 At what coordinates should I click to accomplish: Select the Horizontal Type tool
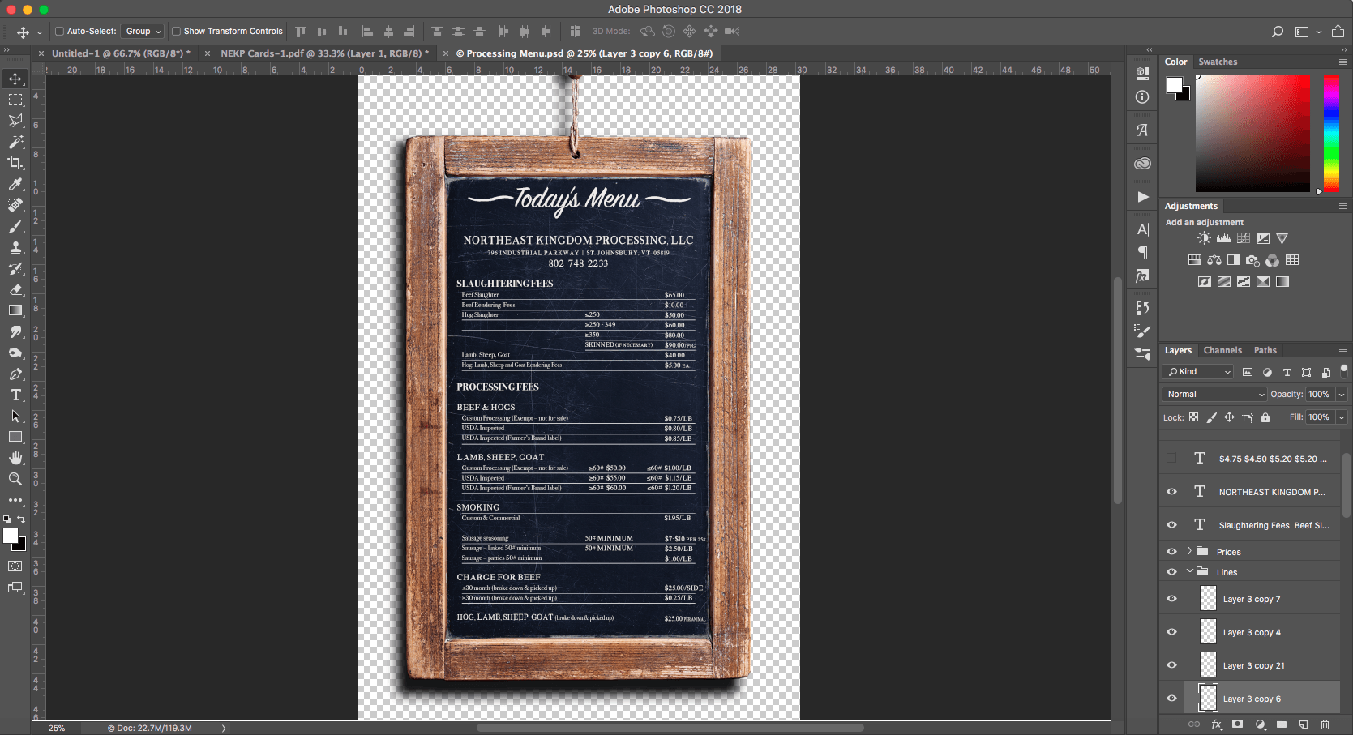tap(15, 395)
